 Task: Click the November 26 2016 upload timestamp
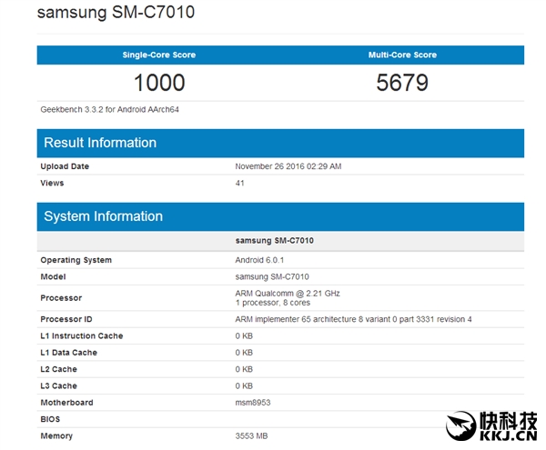point(288,166)
